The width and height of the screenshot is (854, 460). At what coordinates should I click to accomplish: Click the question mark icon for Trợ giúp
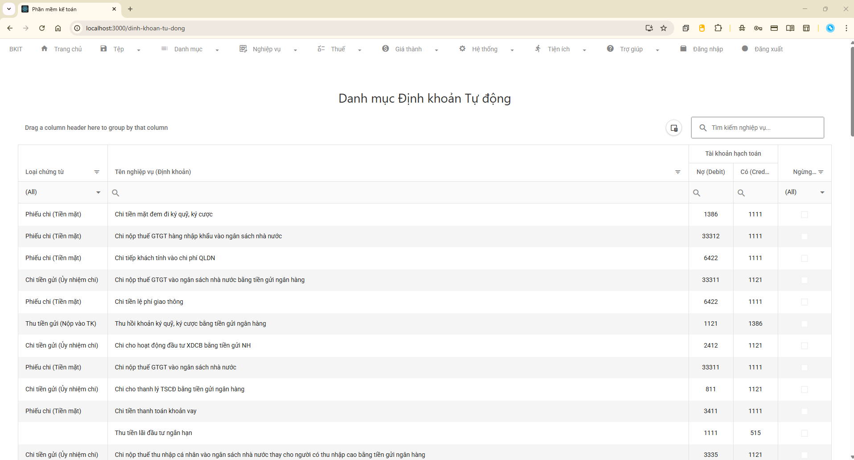point(610,49)
